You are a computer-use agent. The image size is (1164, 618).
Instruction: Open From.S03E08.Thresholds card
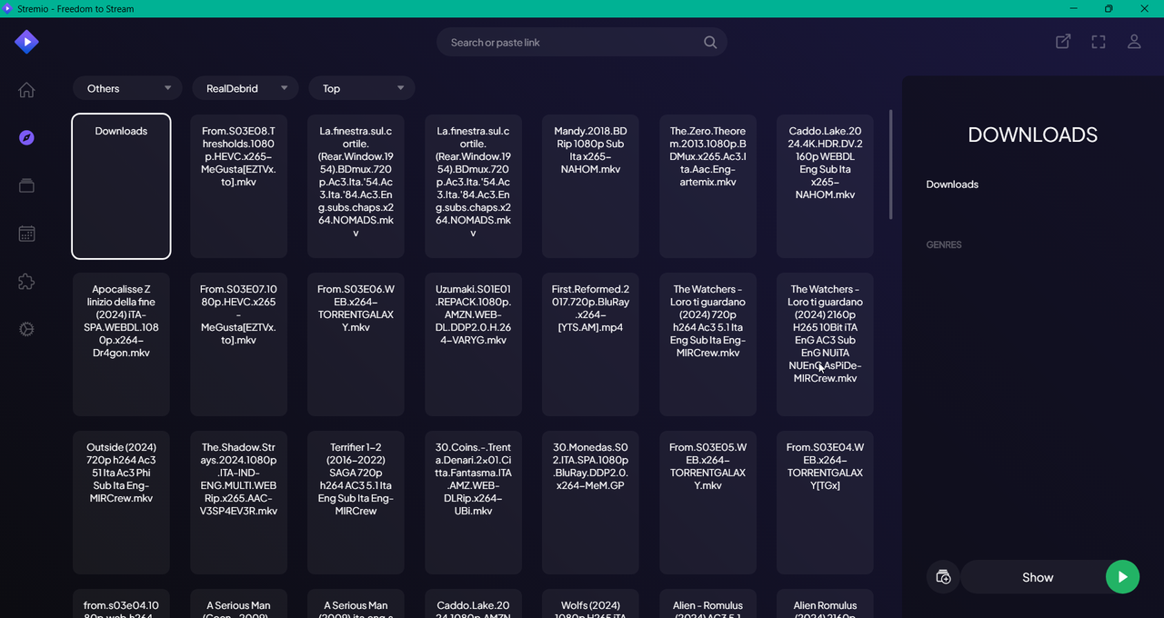pos(239,186)
